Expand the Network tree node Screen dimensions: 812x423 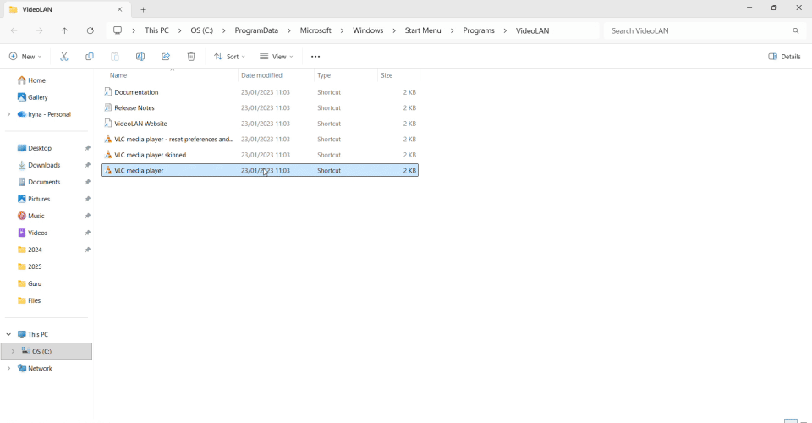pos(8,368)
